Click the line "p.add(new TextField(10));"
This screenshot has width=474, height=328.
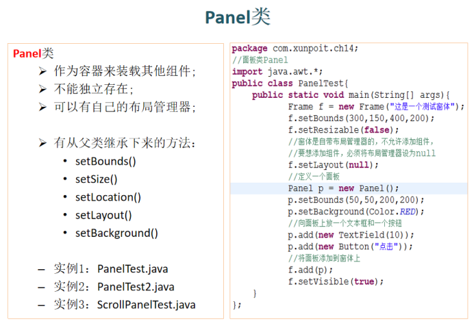coord(351,235)
